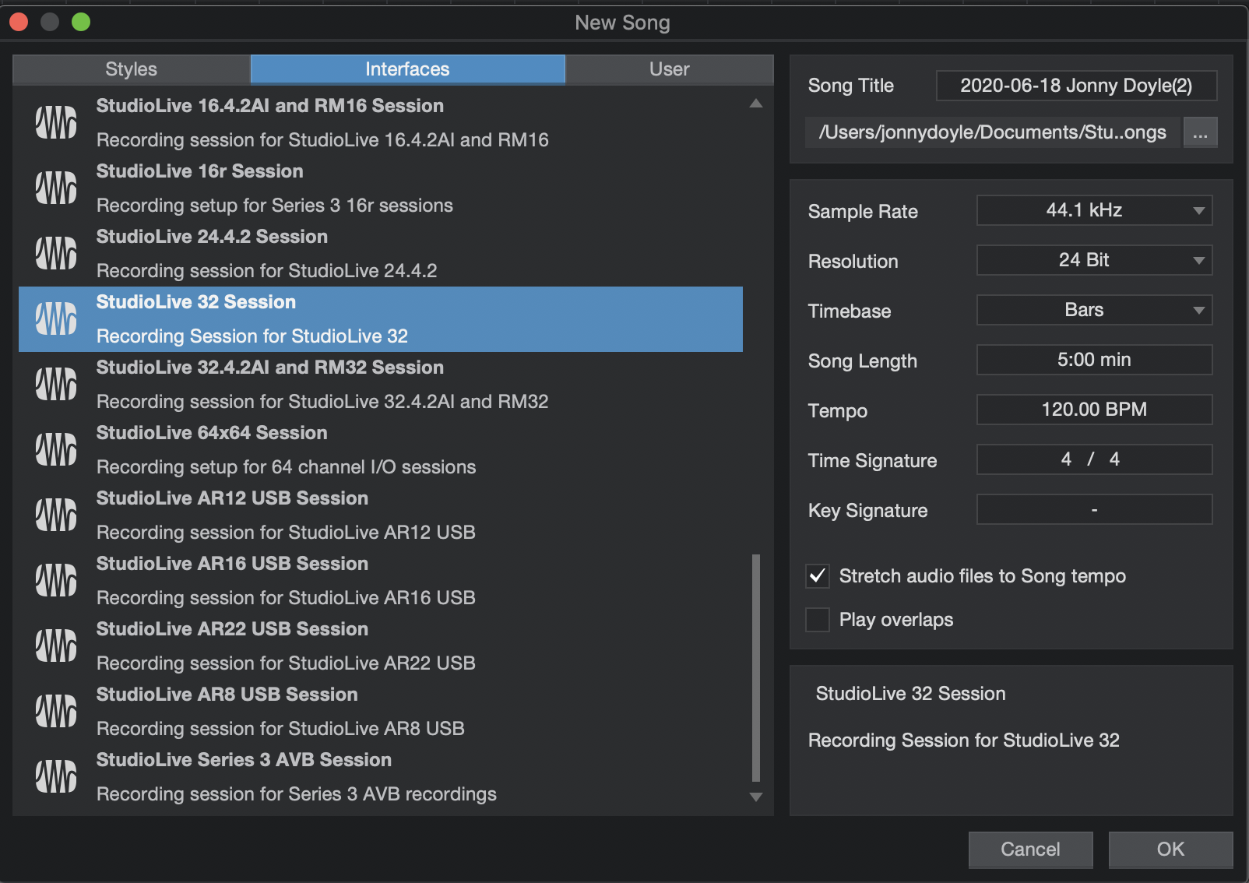This screenshot has width=1249, height=883.
Task: Choose the StudioLive AR8 USB Session template
Action: tap(381, 712)
